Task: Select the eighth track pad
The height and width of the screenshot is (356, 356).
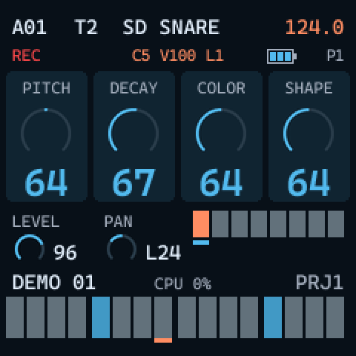Action: click(336, 224)
